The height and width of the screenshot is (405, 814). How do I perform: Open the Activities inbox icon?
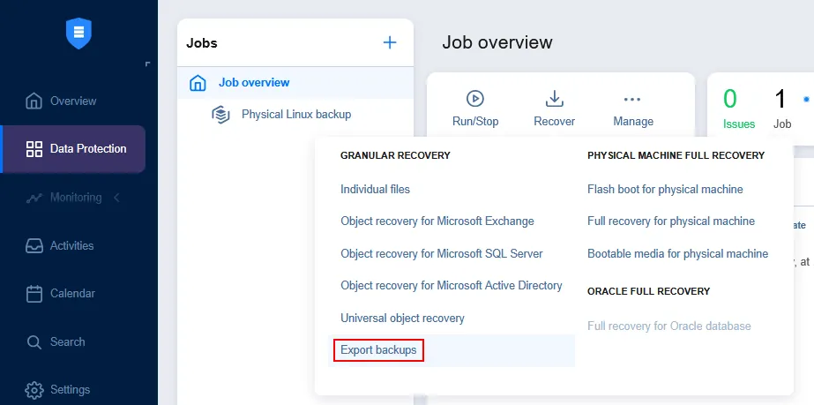pos(34,245)
